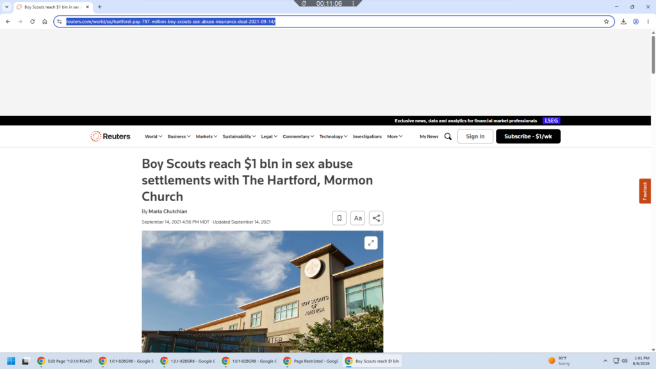Share the article via share icon
Viewport: 656px width, 369px height.
click(376, 218)
